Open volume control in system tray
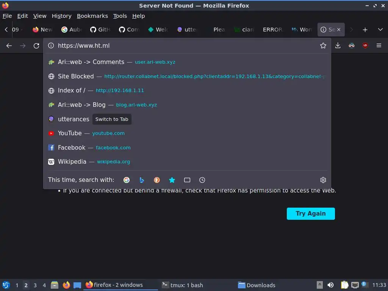The image size is (388, 291). [330, 285]
